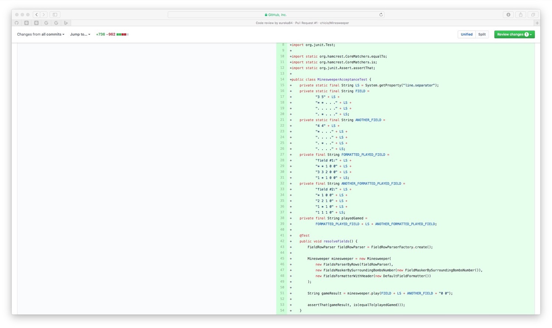552x328 pixels.
Task: Click the resolveFields method name
Action: pos(336,241)
